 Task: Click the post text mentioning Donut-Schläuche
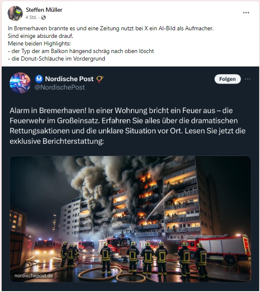coord(56,58)
